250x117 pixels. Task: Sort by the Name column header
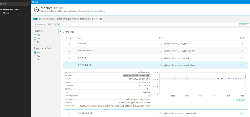pos(80,38)
